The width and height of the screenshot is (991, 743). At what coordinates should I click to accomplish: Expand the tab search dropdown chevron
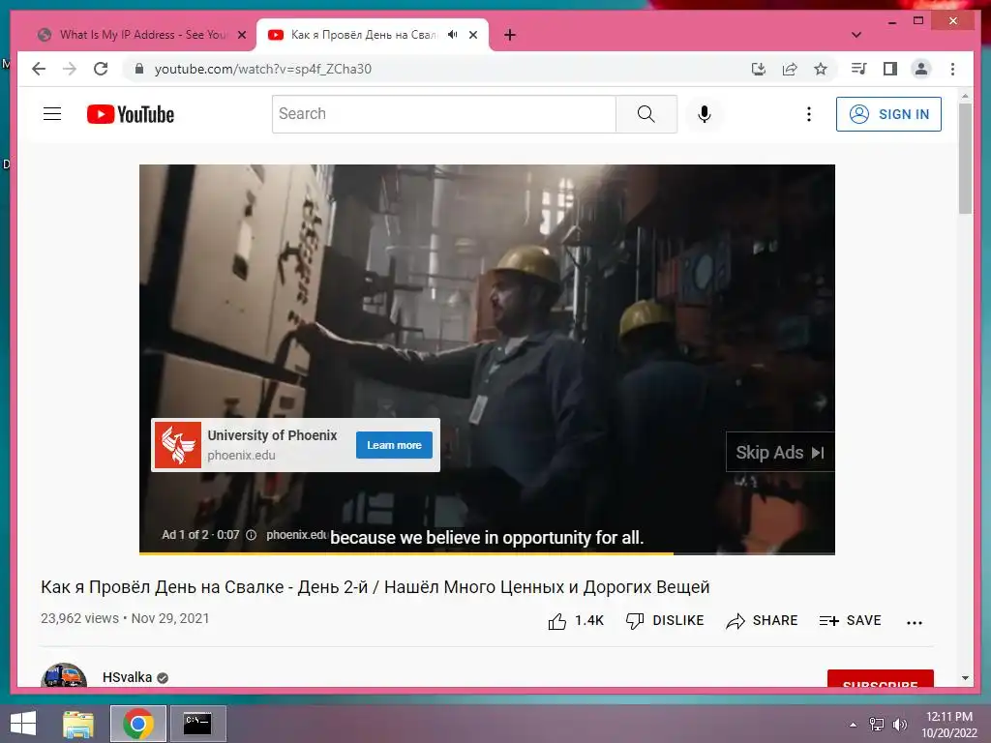coord(856,35)
